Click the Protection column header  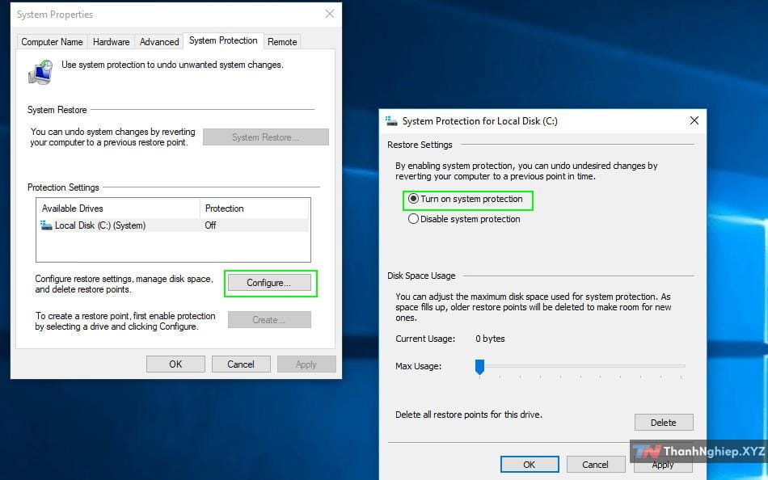255,208
